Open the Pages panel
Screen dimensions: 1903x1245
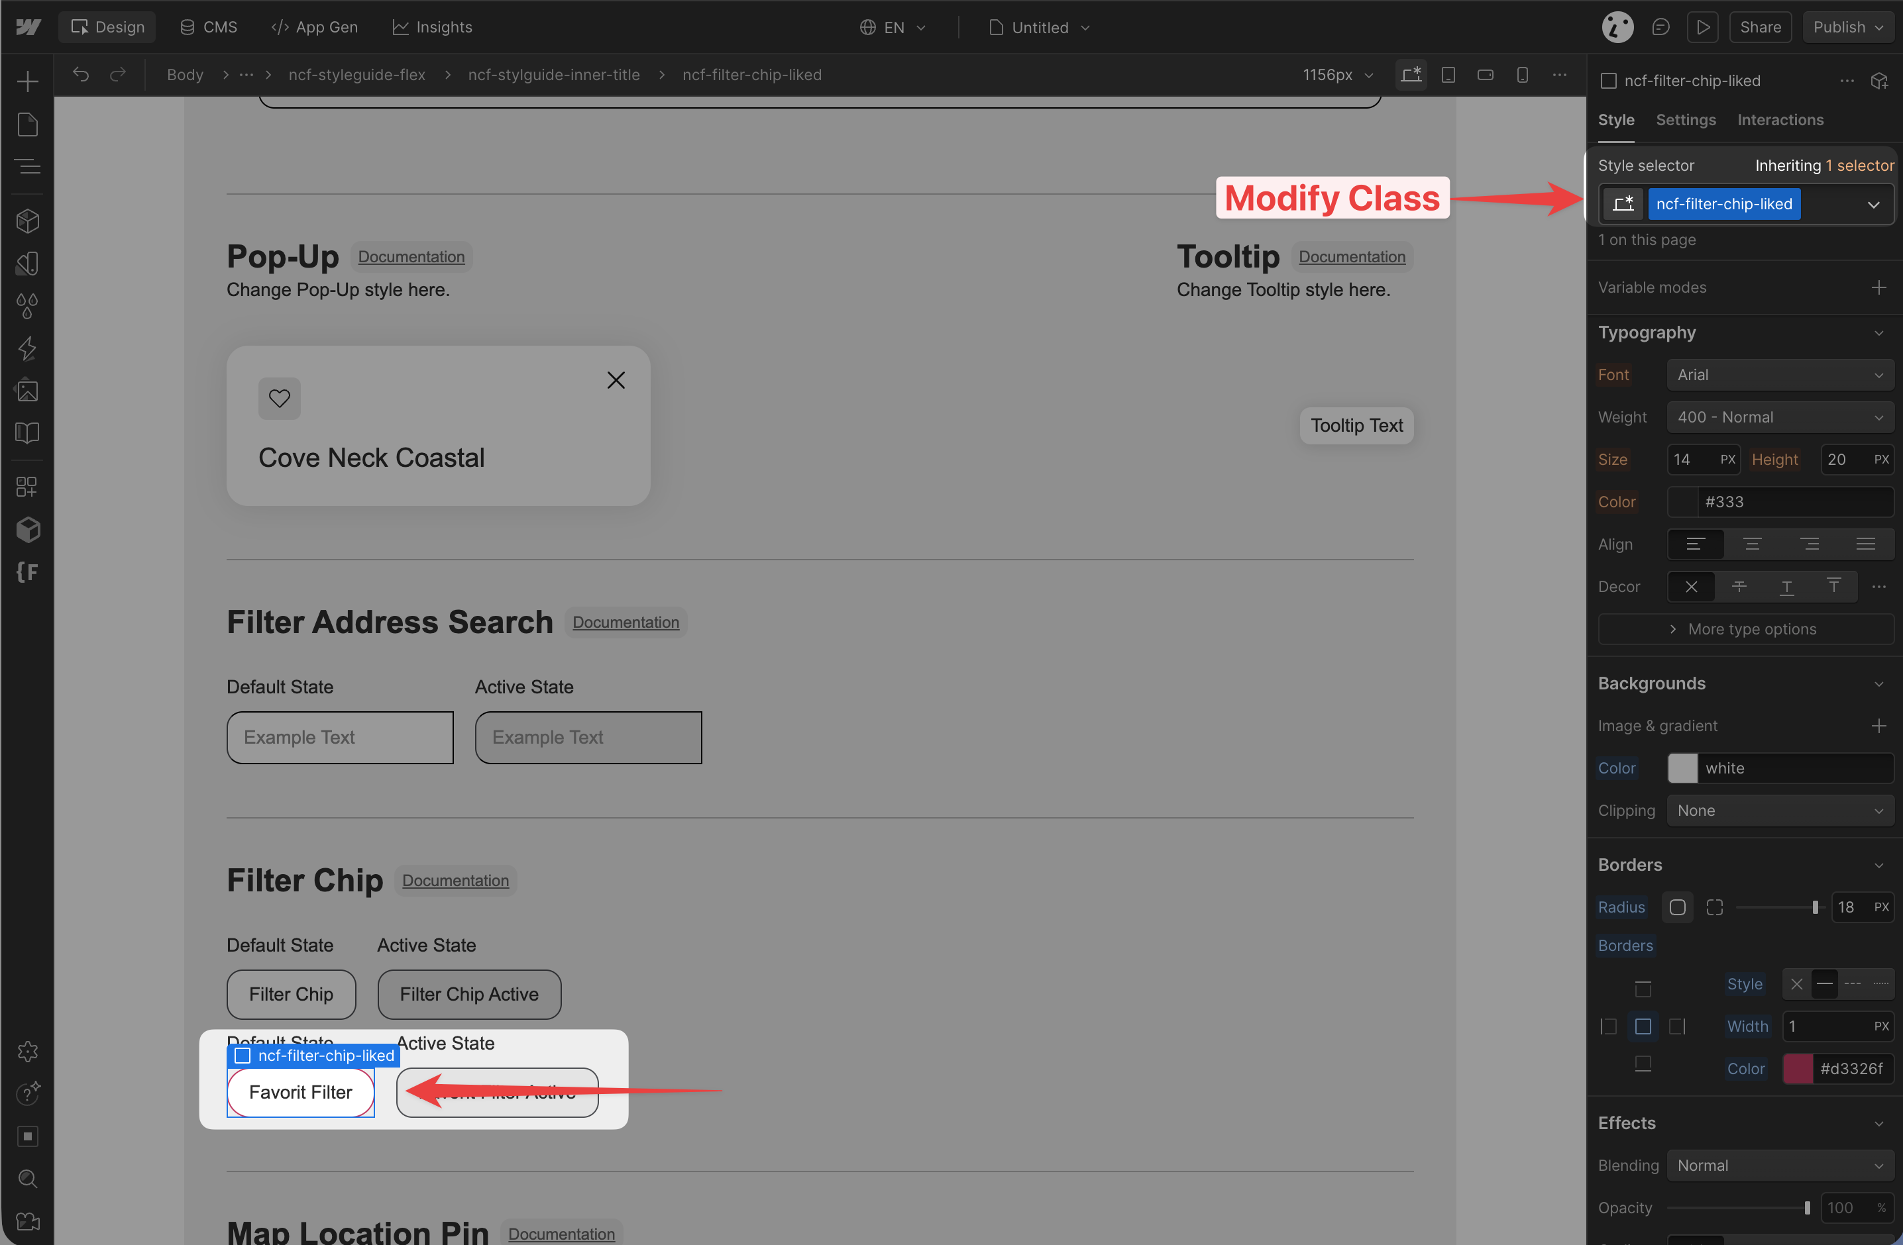27,124
